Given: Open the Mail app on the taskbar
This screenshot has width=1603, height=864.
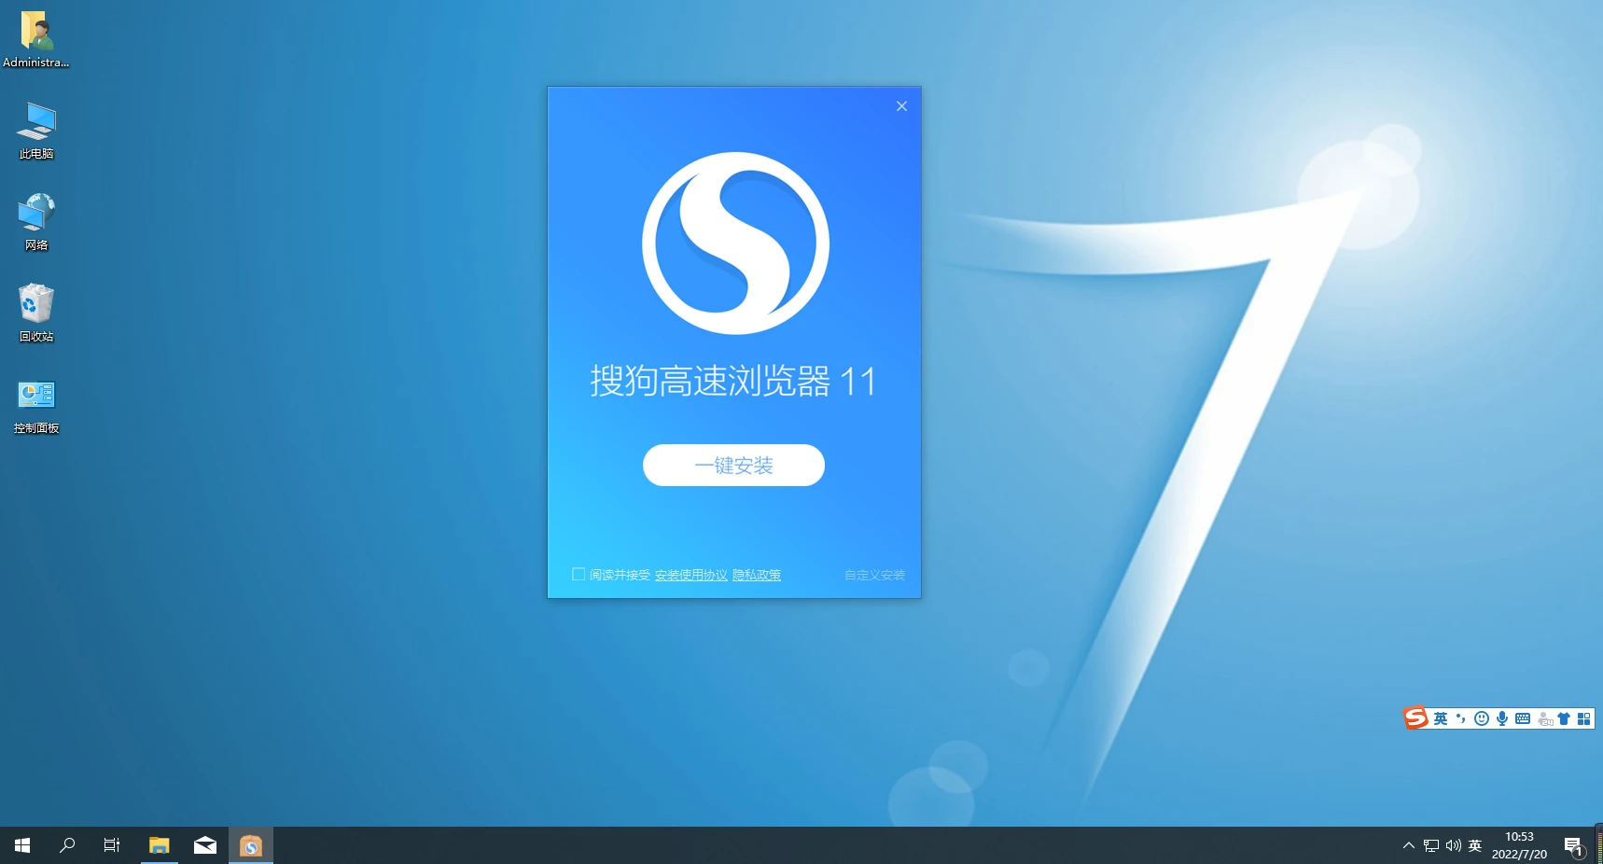Looking at the screenshot, I should point(205,845).
